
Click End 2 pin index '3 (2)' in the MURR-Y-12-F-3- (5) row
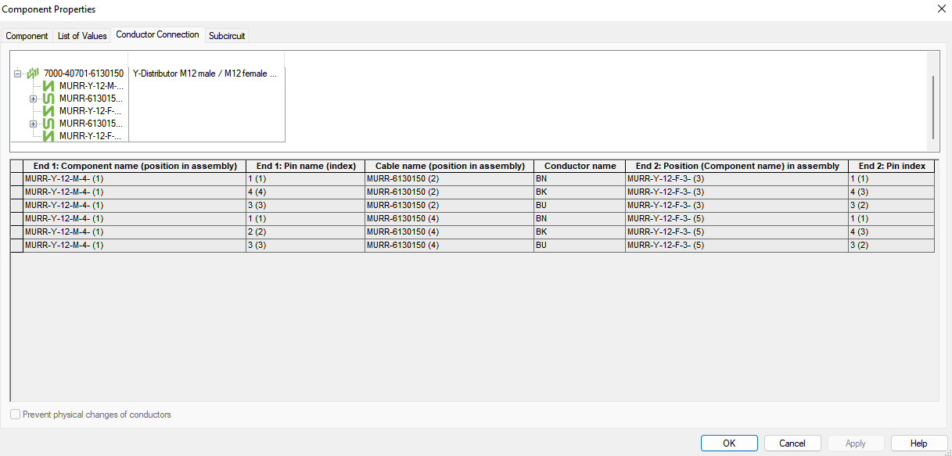pos(892,246)
